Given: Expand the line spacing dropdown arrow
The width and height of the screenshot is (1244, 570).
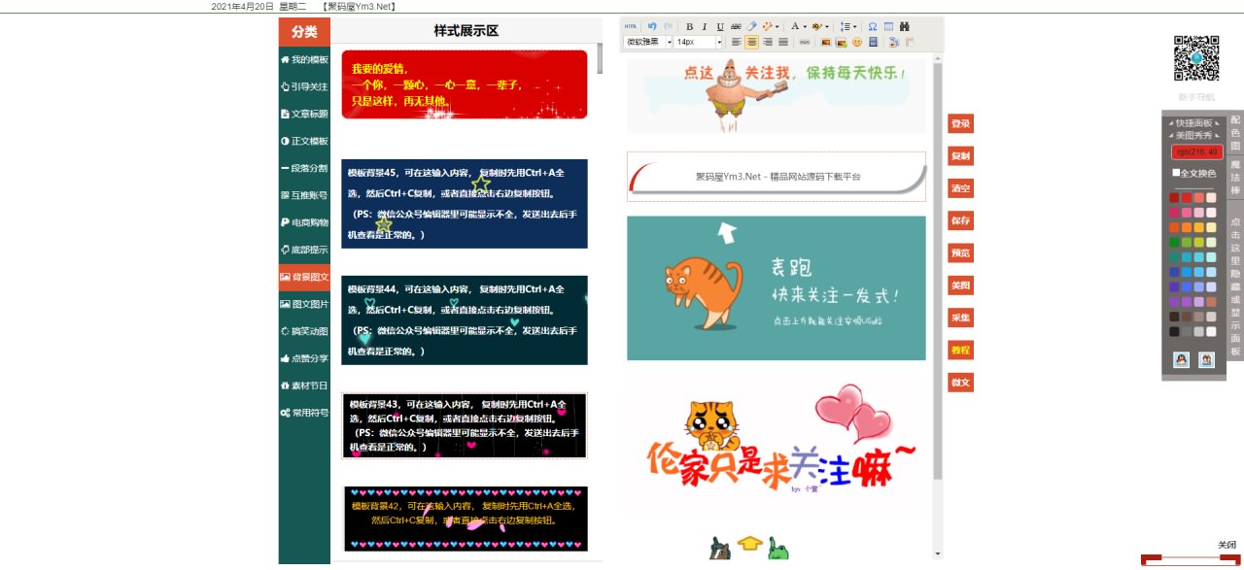Looking at the screenshot, I should click(854, 27).
